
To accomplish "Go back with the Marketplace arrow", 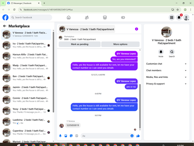I will [5, 26].
